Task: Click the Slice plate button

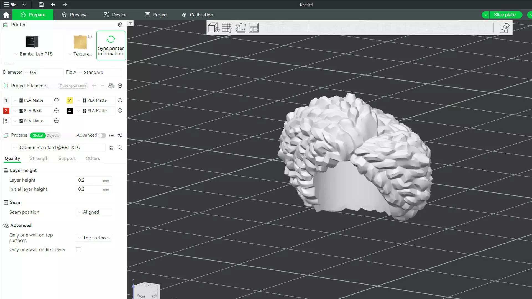Action: point(505,15)
